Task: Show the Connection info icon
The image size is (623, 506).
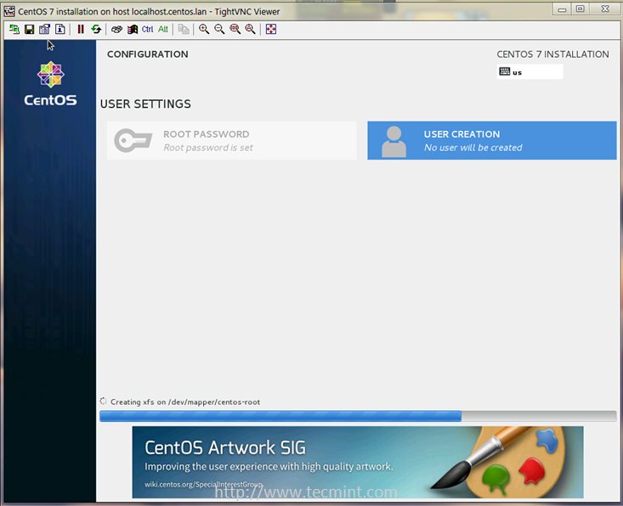Action: point(59,29)
